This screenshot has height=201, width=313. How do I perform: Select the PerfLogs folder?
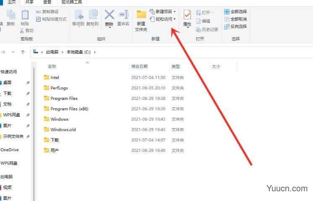click(x=59, y=88)
